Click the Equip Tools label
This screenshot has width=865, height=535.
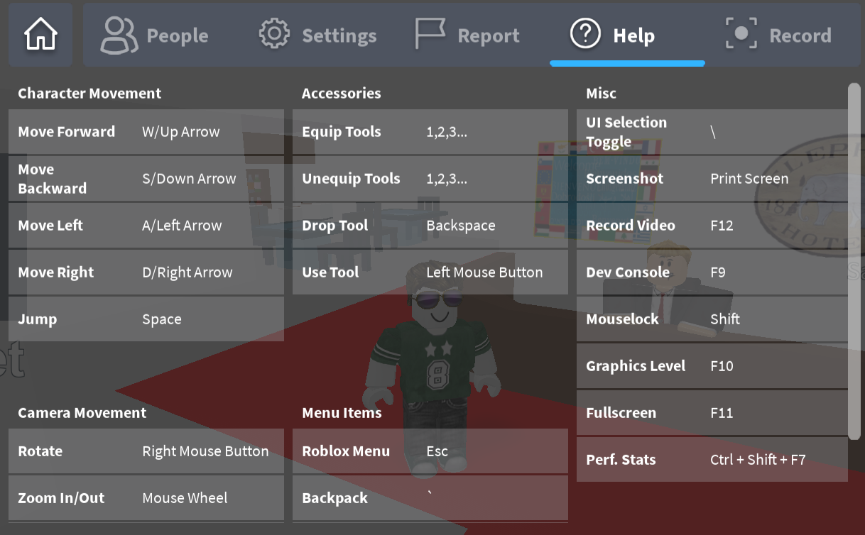coord(342,132)
